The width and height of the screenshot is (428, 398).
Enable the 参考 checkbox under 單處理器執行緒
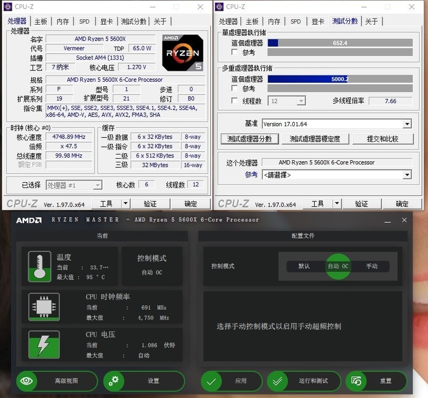(234, 52)
